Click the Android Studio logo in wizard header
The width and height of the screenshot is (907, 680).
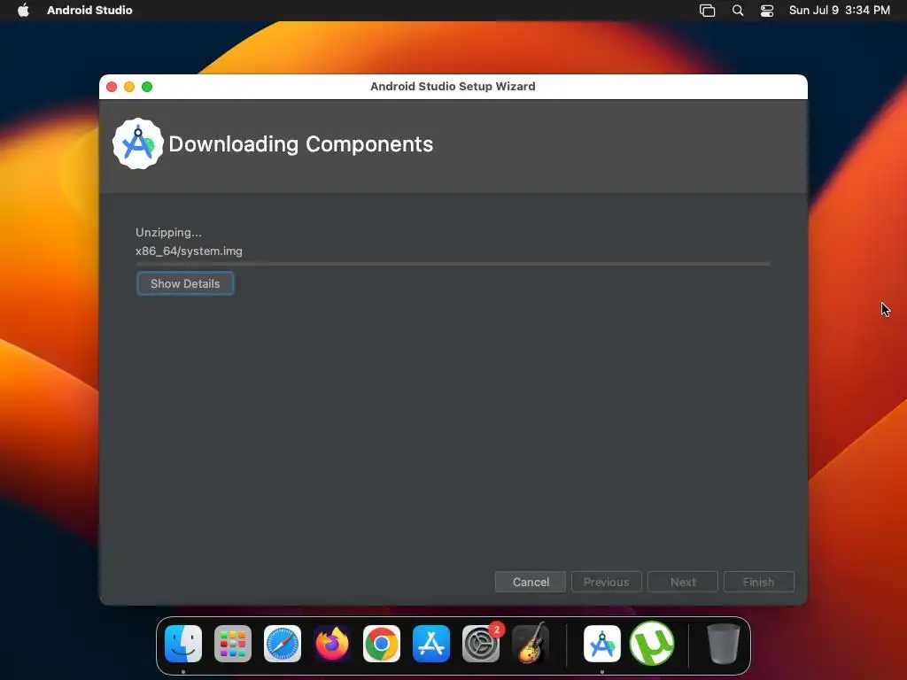pos(137,144)
